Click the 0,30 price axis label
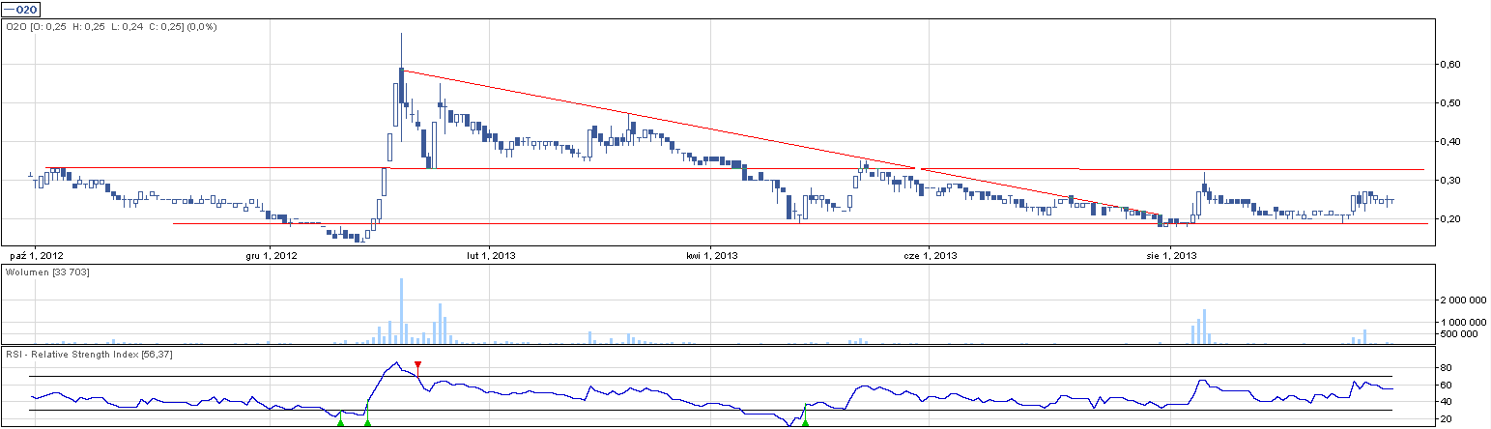 pos(1449,181)
